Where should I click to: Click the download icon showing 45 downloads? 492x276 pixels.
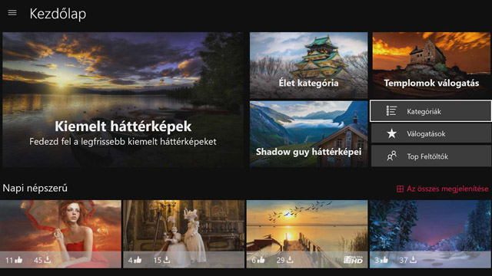pos(48,260)
